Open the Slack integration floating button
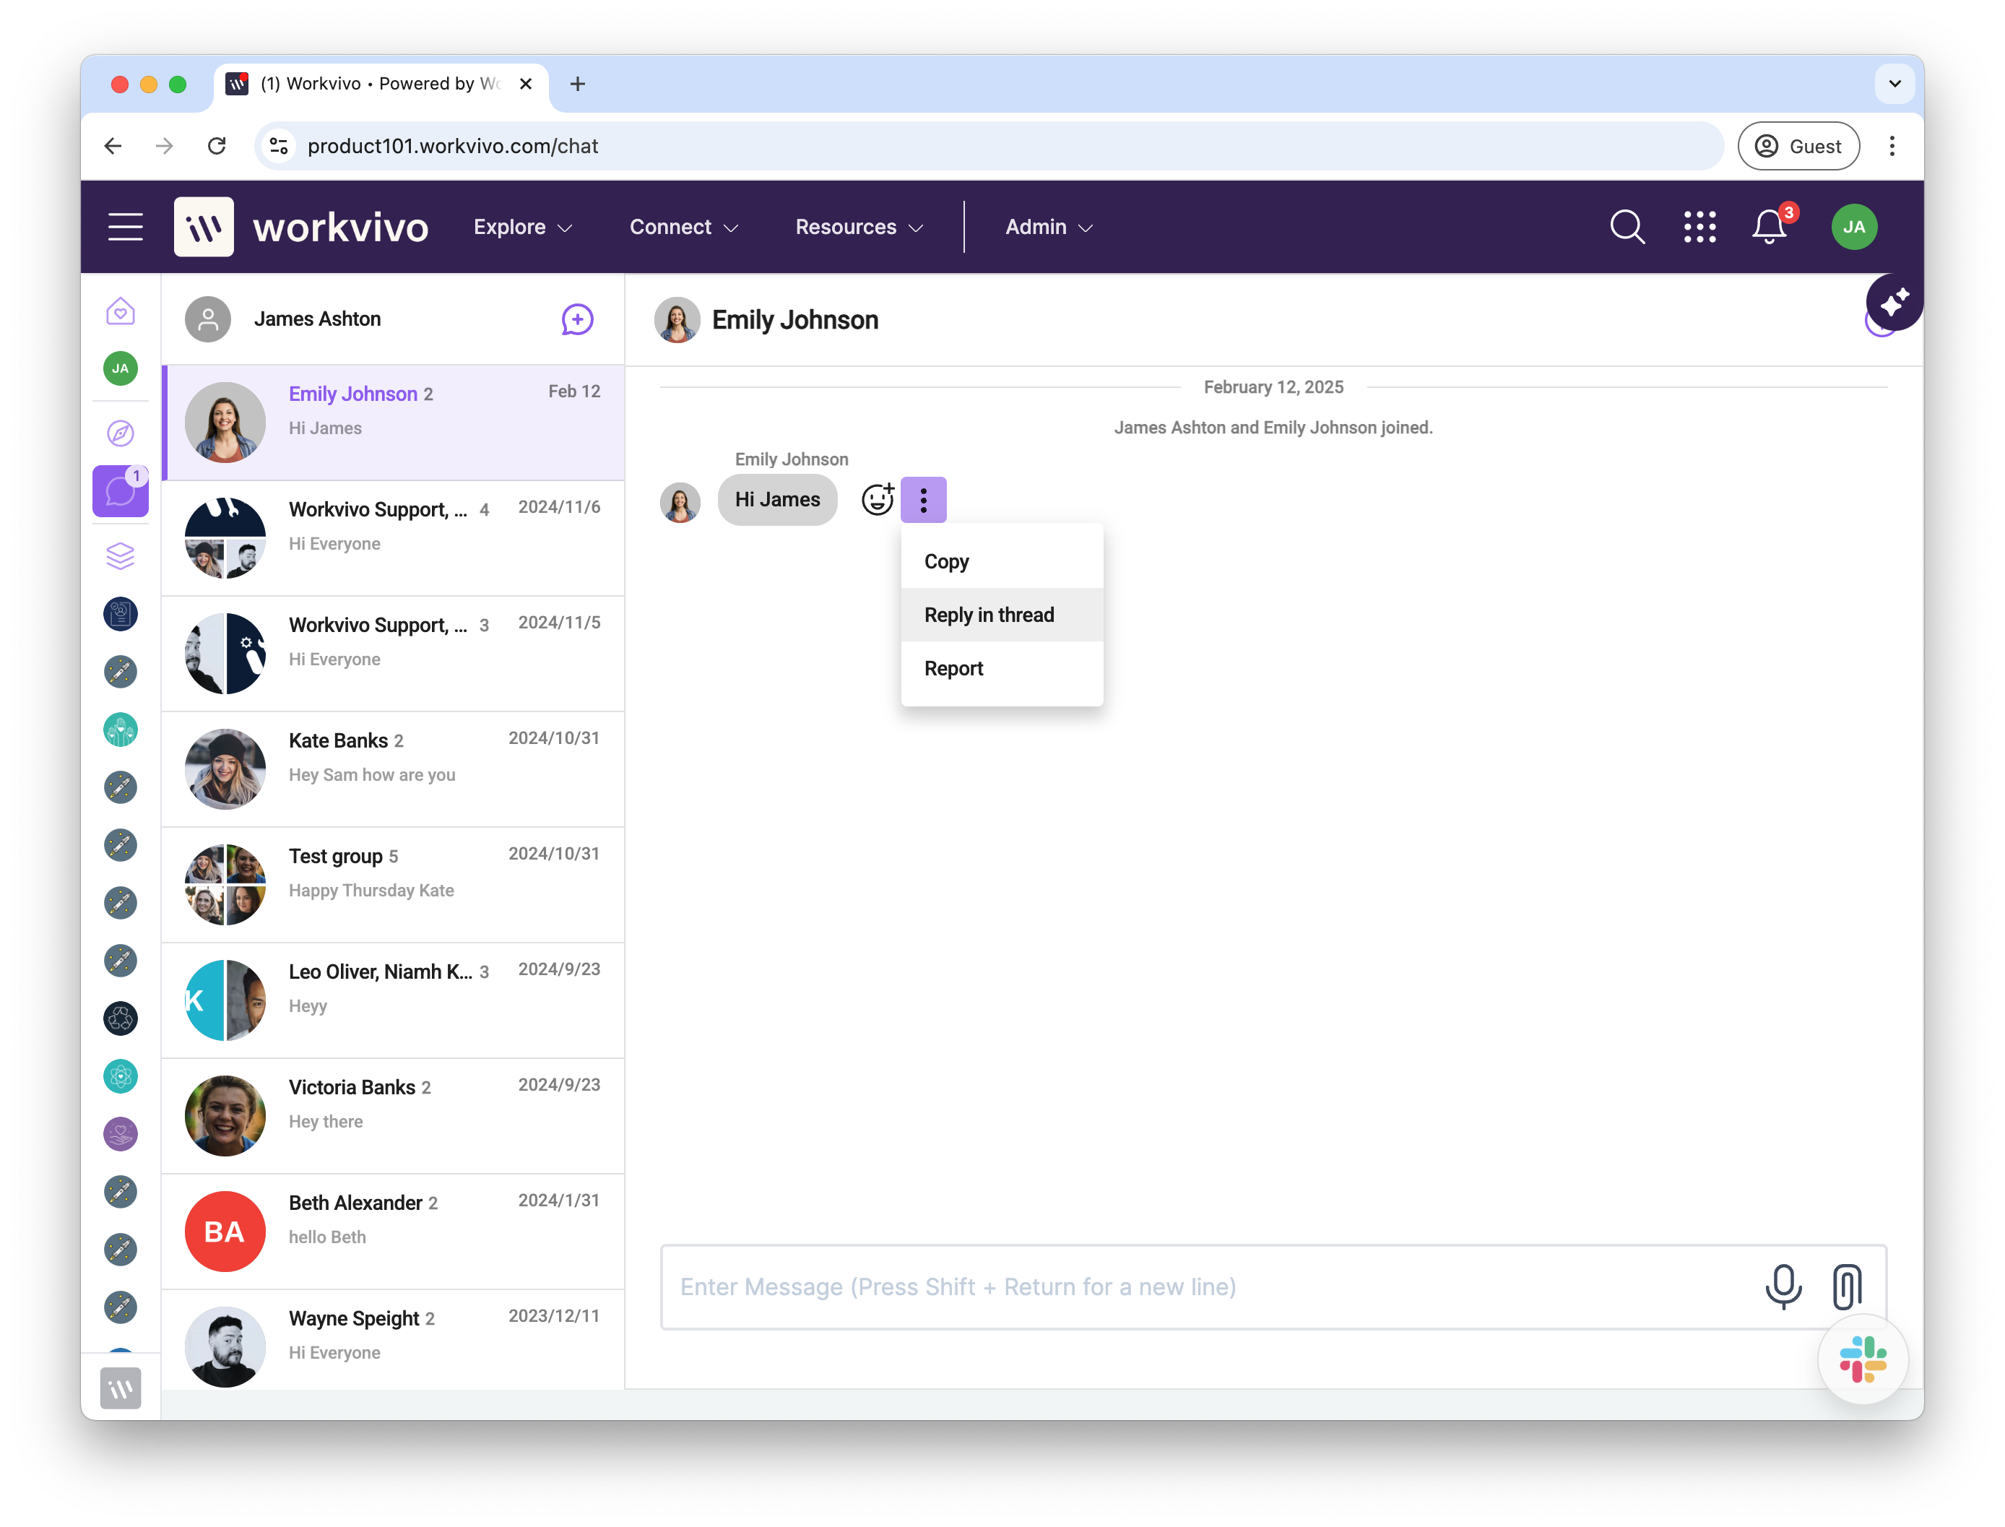The image size is (2005, 1527). (1862, 1359)
